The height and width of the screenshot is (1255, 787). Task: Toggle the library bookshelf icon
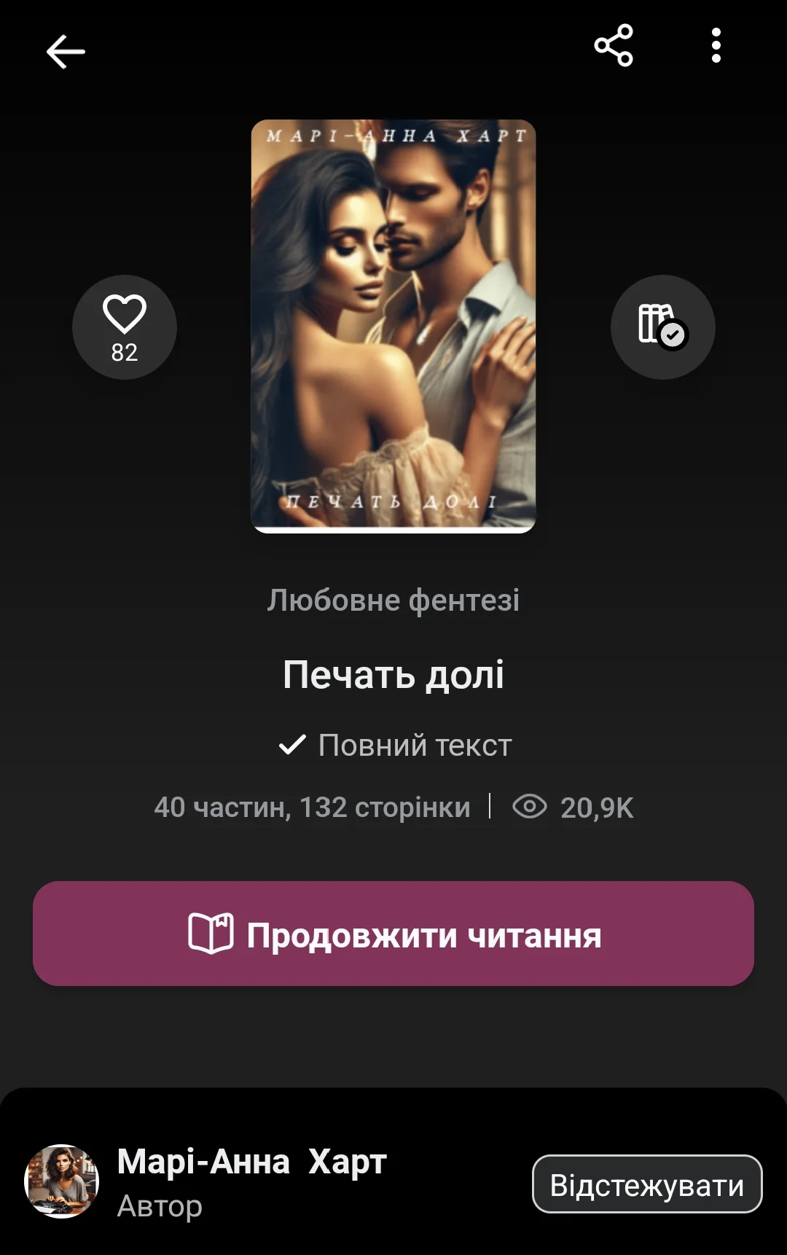(663, 327)
